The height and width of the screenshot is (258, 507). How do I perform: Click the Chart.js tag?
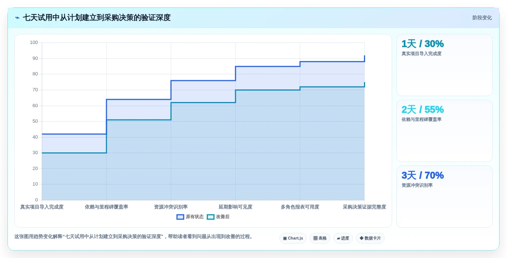point(293,238)
